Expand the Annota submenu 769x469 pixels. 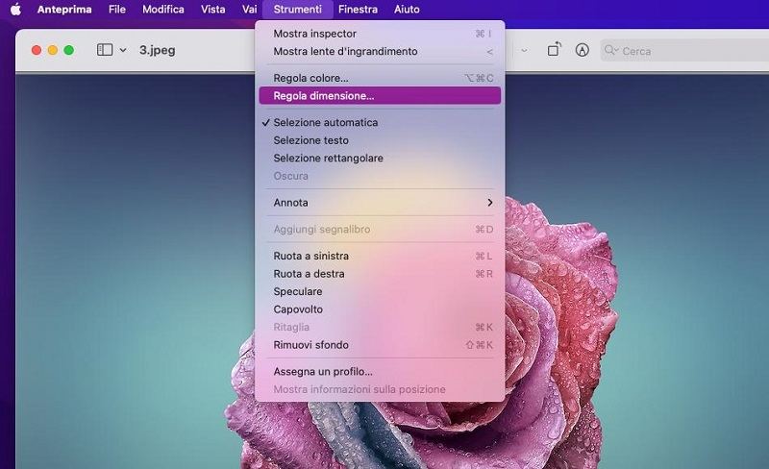(x=380, y=203)
